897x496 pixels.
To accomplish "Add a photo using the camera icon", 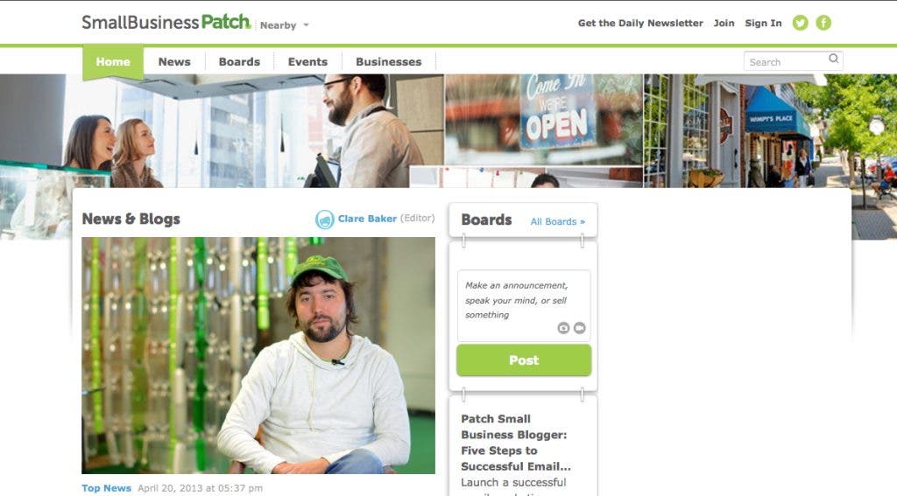I will pos(563,328).
